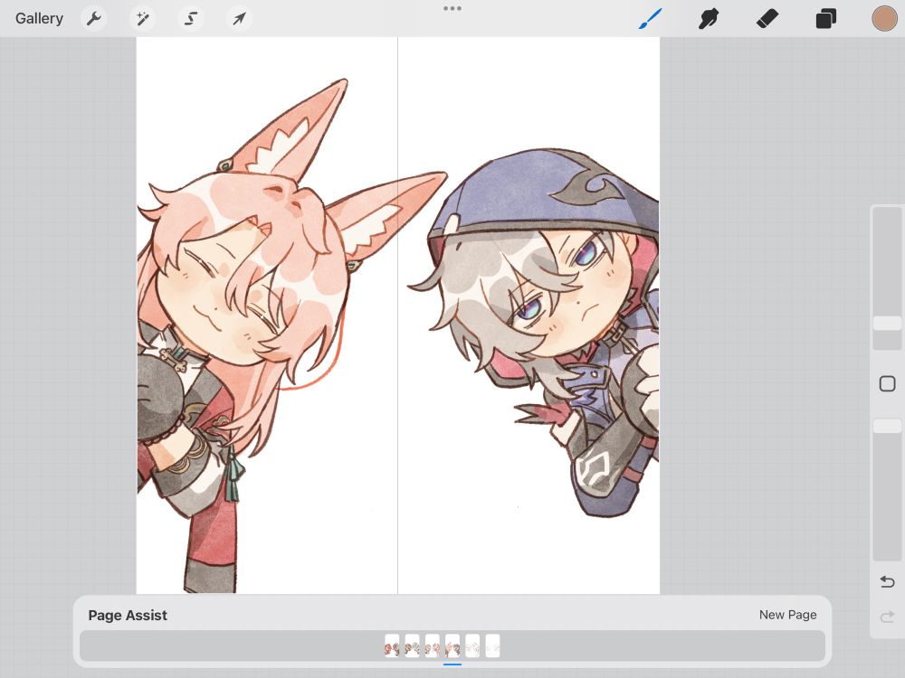
Task: Select the fifth page thumbnail
Action: click(x=472, y=645)
